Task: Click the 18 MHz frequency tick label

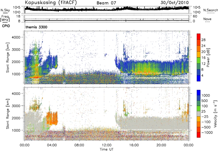Action: [x=18, y=16]
